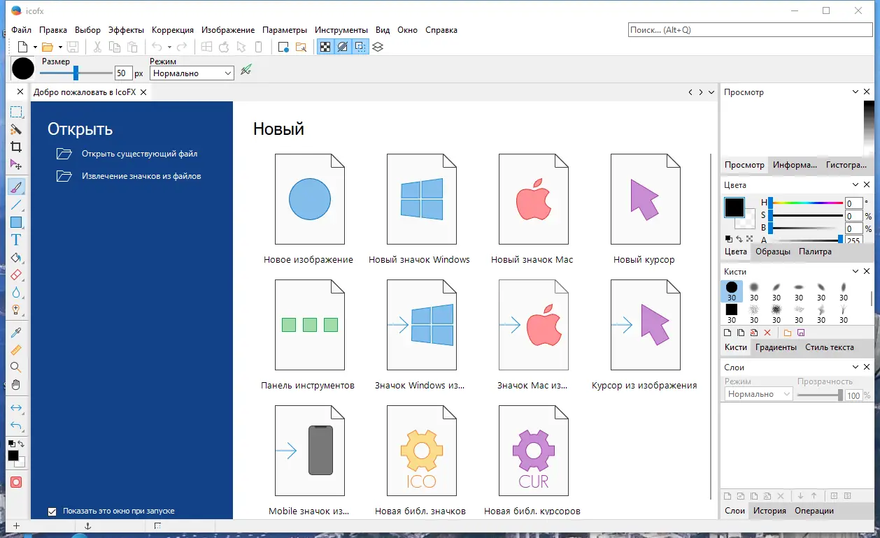
Task: Collapse the Кисти panel chevron
Action: 856,271
